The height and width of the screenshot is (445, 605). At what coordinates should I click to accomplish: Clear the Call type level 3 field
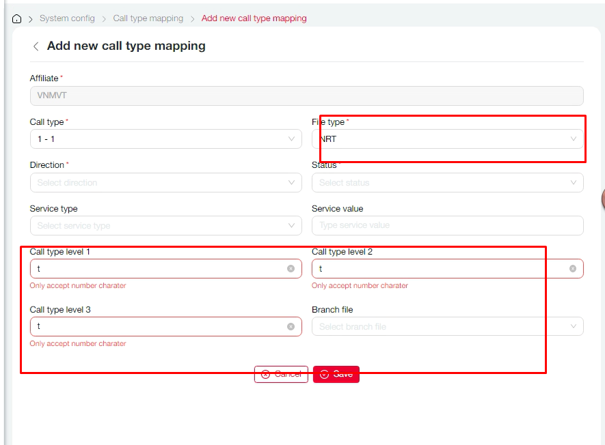coord(291,327)
